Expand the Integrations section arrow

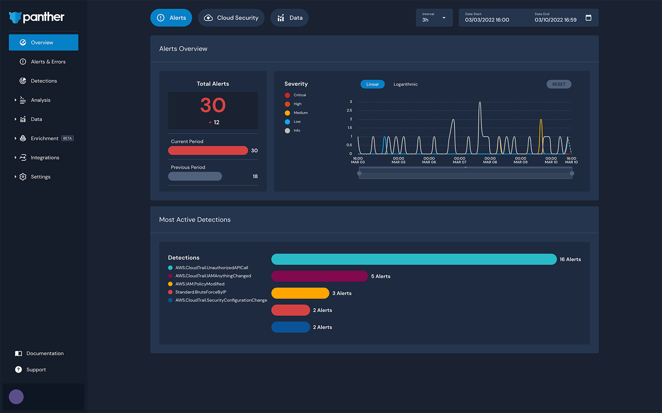15,157
